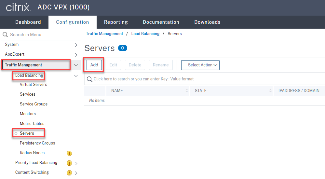Screen dimensions: 325x179
Task: Select AppExpert in the sidebar
Action: pos(15,54)
